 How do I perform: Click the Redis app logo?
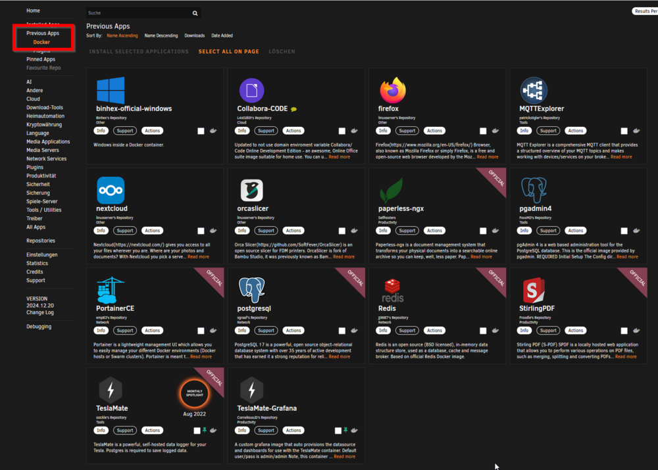point(392,291)
